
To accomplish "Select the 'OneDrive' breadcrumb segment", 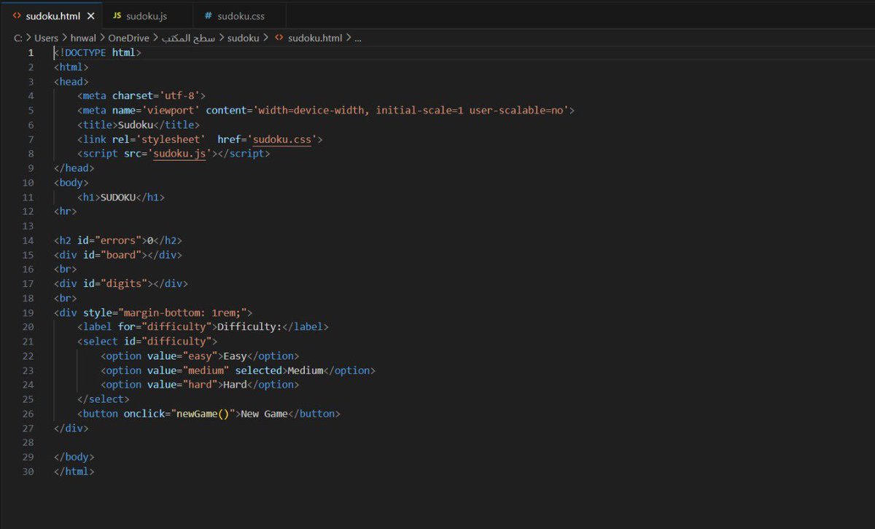I will [128, 38].
